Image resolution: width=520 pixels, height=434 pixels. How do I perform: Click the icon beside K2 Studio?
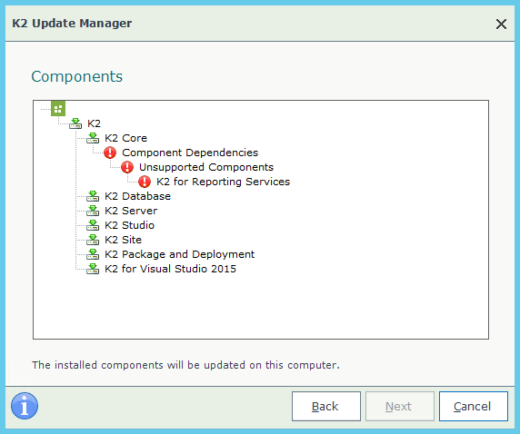pyautogui.click(x=93, y=225)
